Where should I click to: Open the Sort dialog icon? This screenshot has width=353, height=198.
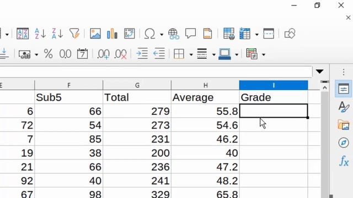[23, 34]
